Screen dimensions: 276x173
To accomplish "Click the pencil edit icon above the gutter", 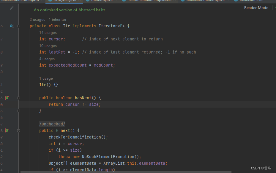I will pos(11,8).
